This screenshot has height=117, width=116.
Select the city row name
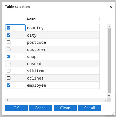(x=32, y=35)
